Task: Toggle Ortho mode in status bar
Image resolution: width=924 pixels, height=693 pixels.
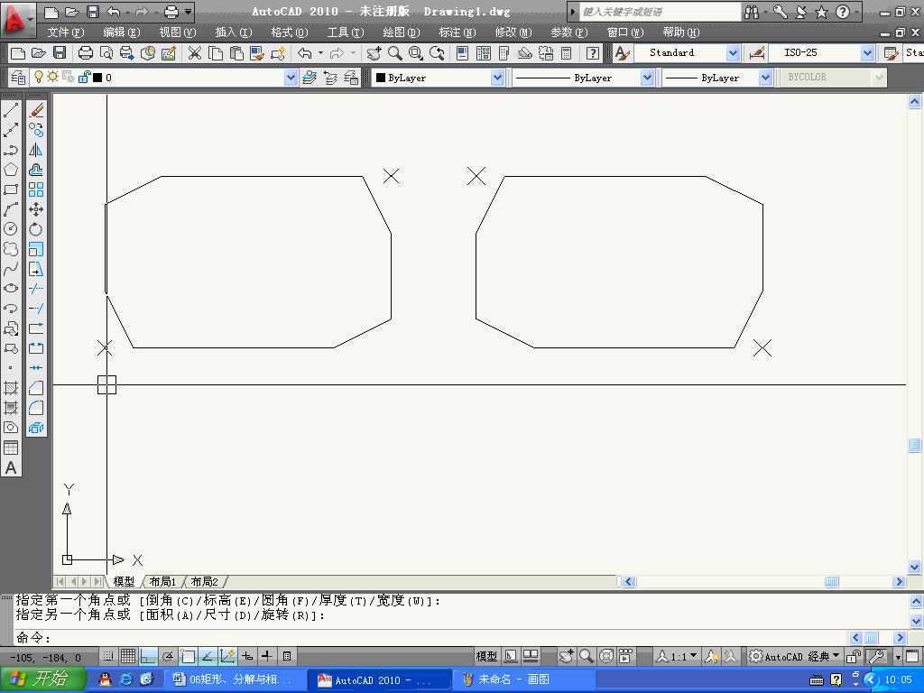Action: coord(148,656)
